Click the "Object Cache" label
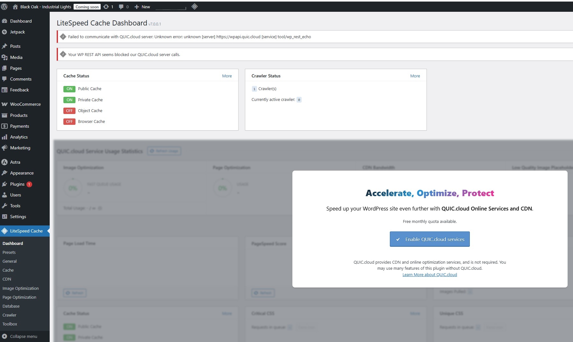The height and width of the screenshot is (342, 573). (90, 110)
